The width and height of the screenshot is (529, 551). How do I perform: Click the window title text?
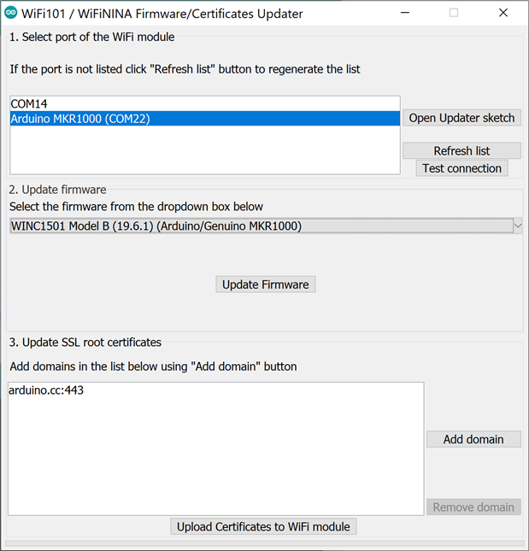(162, 14)
